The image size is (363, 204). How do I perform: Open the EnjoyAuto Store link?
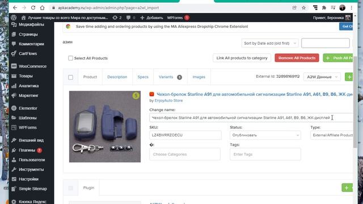coord(168,101)
